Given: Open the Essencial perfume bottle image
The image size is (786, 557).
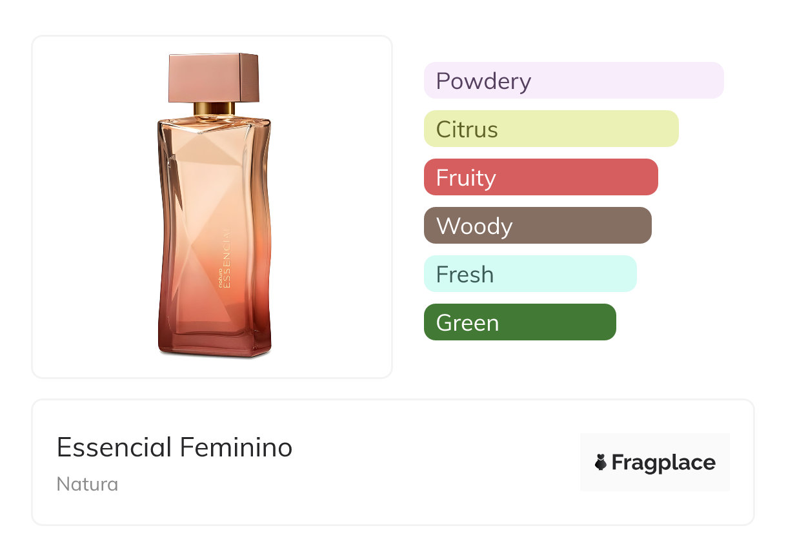Looking at the screenshot, I should click(214, 206).
